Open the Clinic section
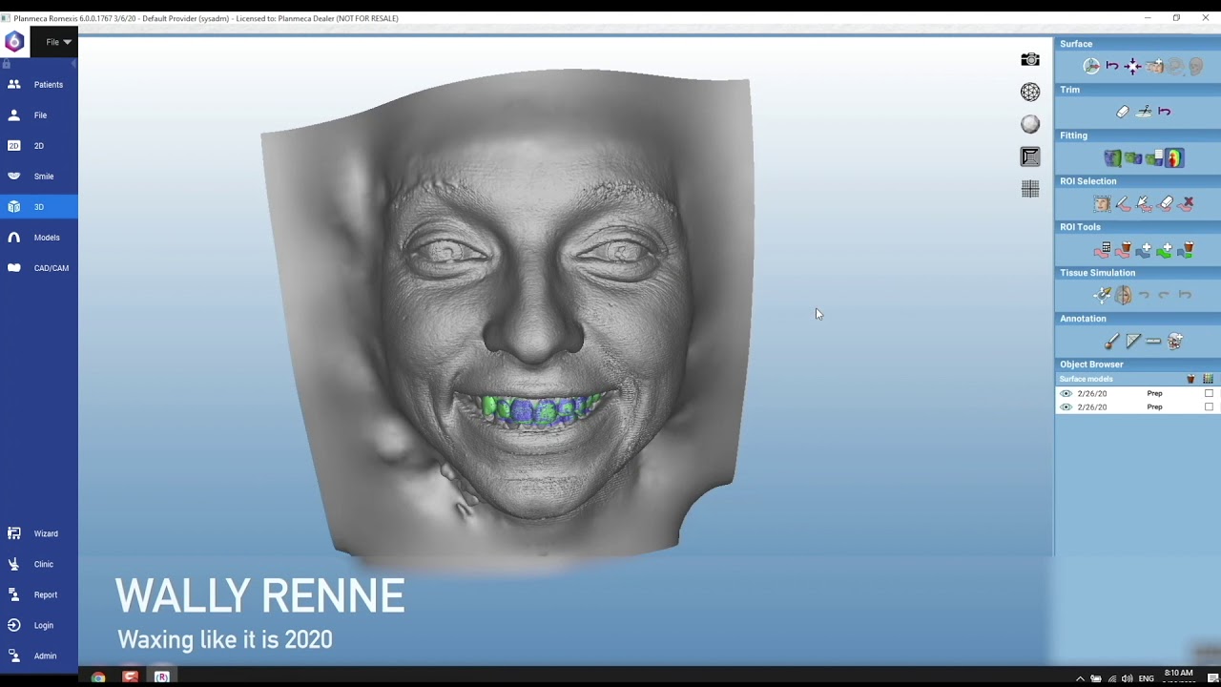 [x=39, y=564]
